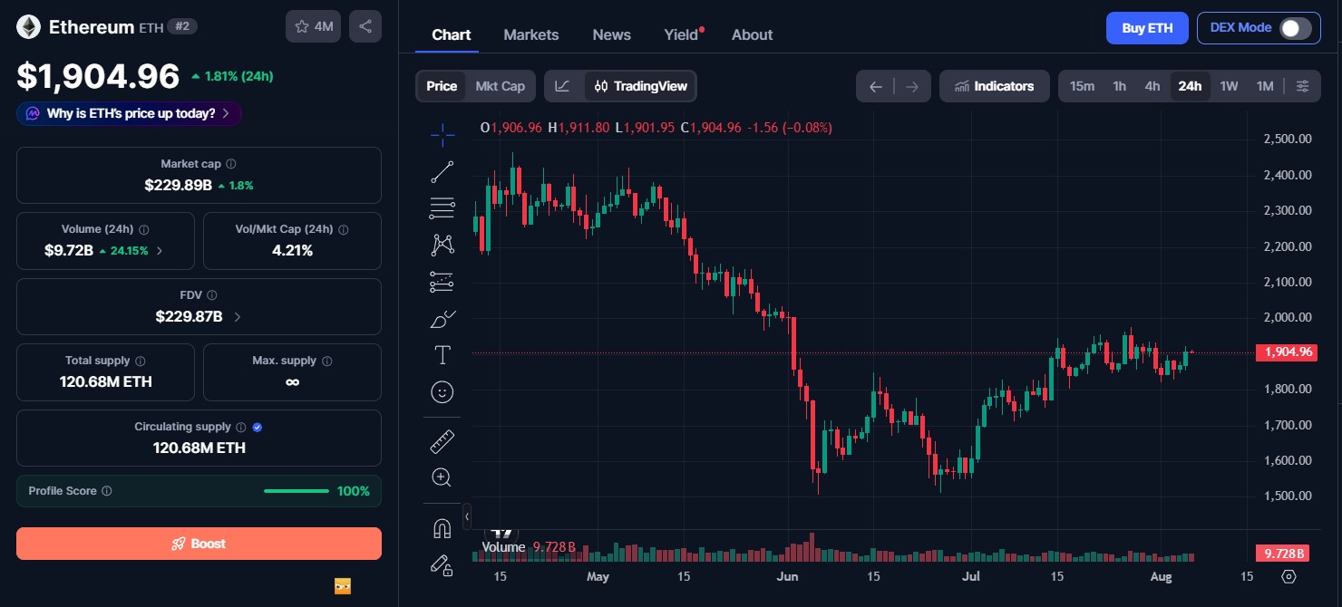Screen dimensions: 1342x607
Task: Click the Buy ETH button
Action: [1147, 28]
